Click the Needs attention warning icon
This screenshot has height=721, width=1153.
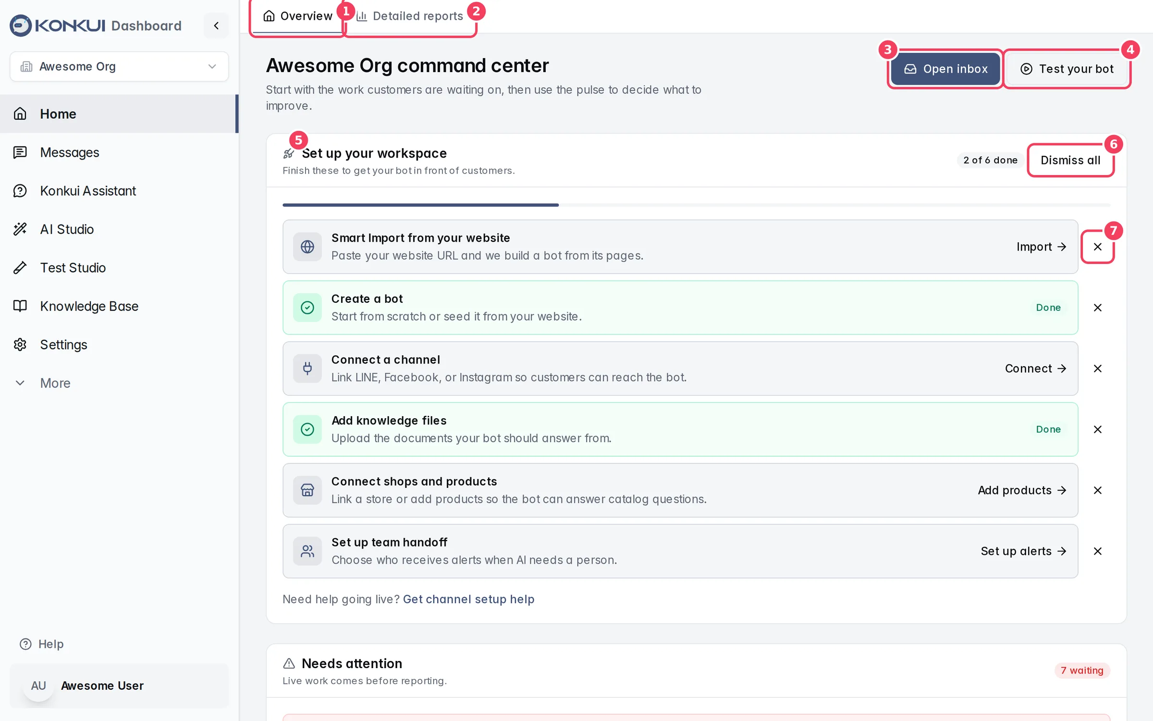tap(289, 664)
